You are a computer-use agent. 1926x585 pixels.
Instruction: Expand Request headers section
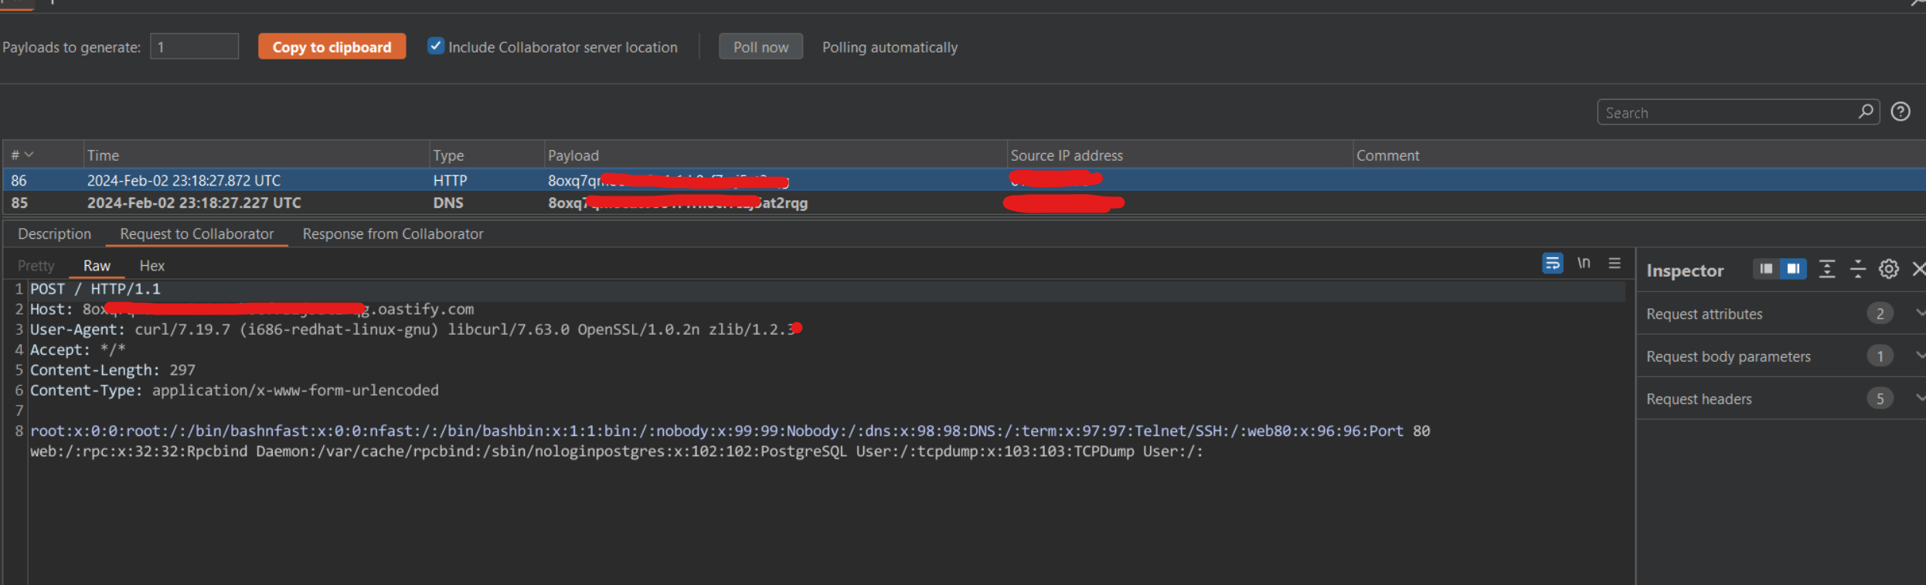coord(1920,398)
